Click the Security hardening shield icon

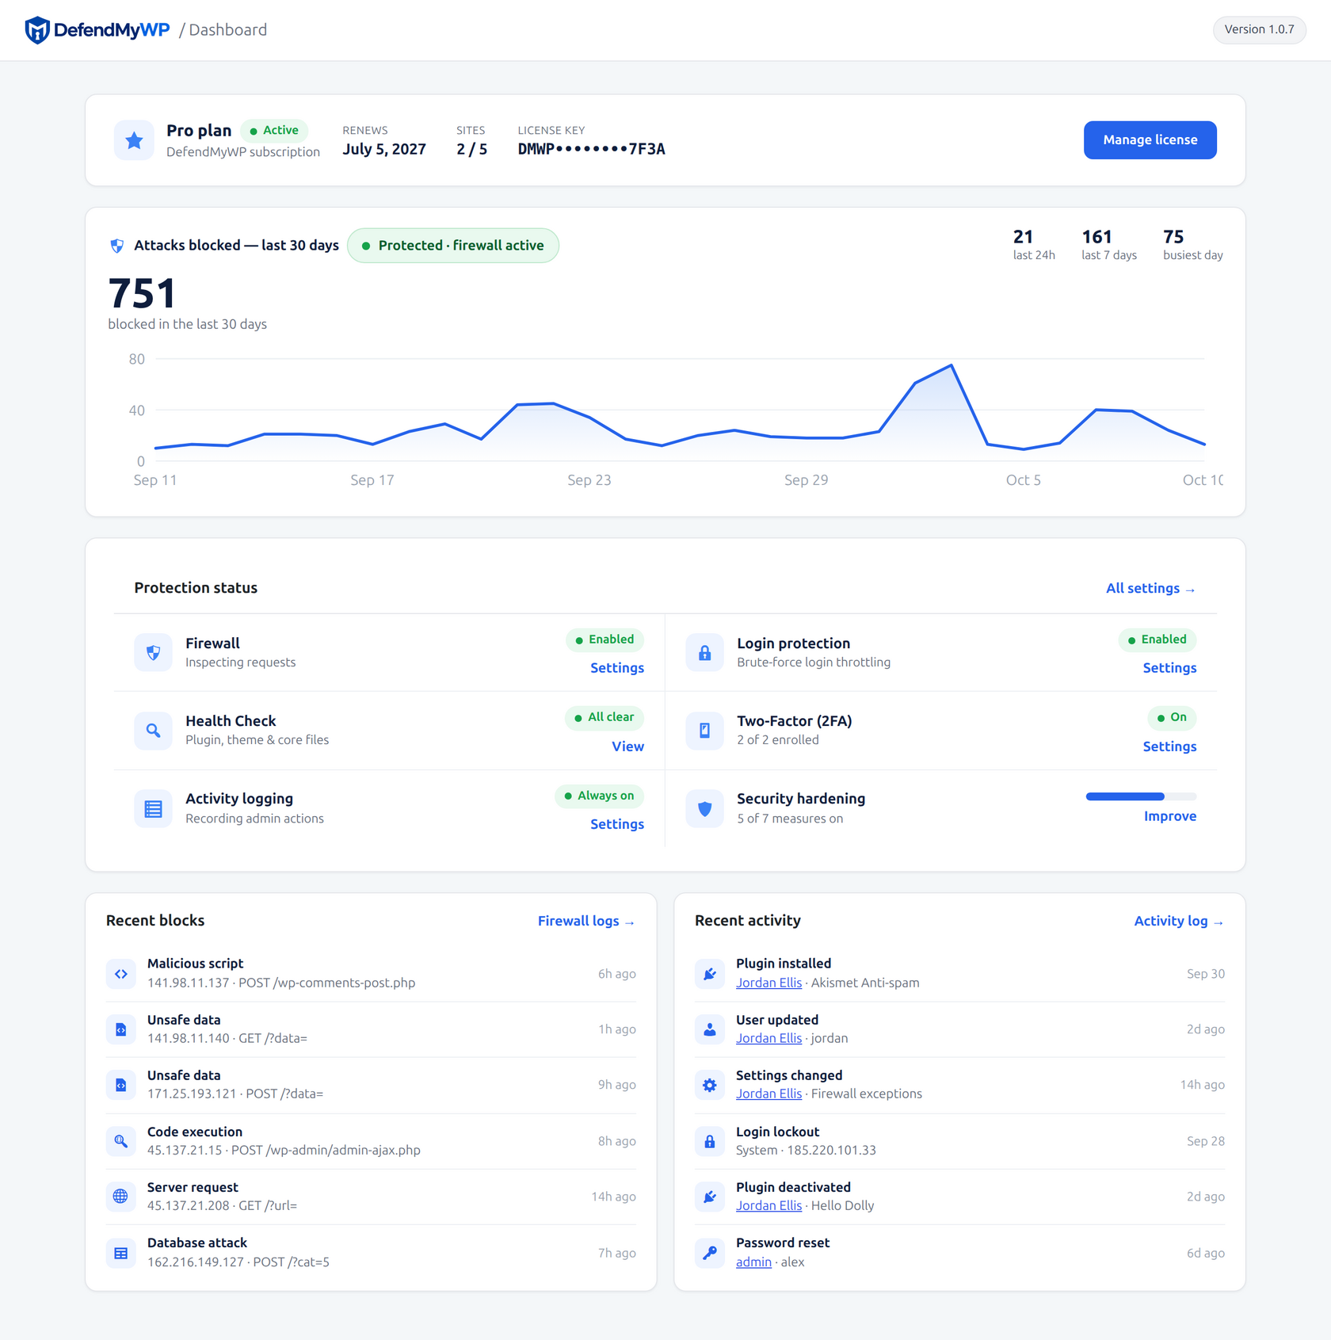click(704, 808)
